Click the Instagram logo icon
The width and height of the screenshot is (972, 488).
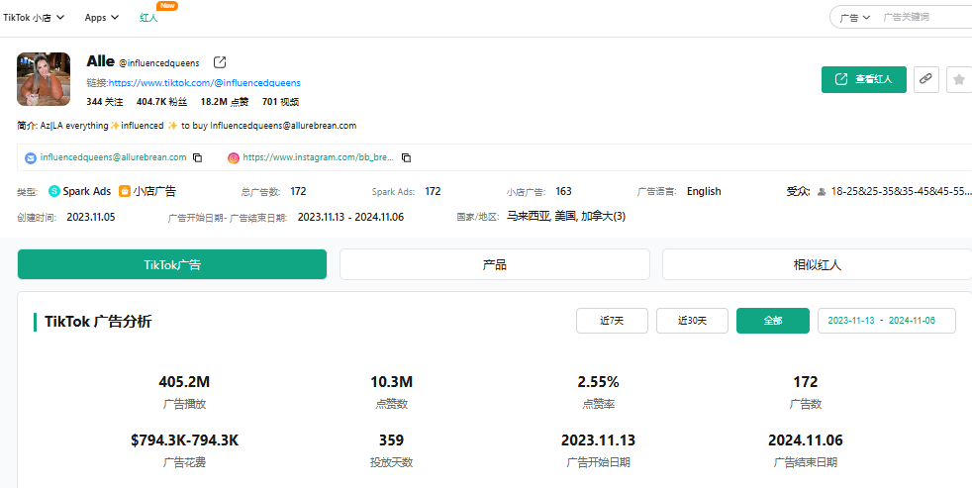click(234, 158)
